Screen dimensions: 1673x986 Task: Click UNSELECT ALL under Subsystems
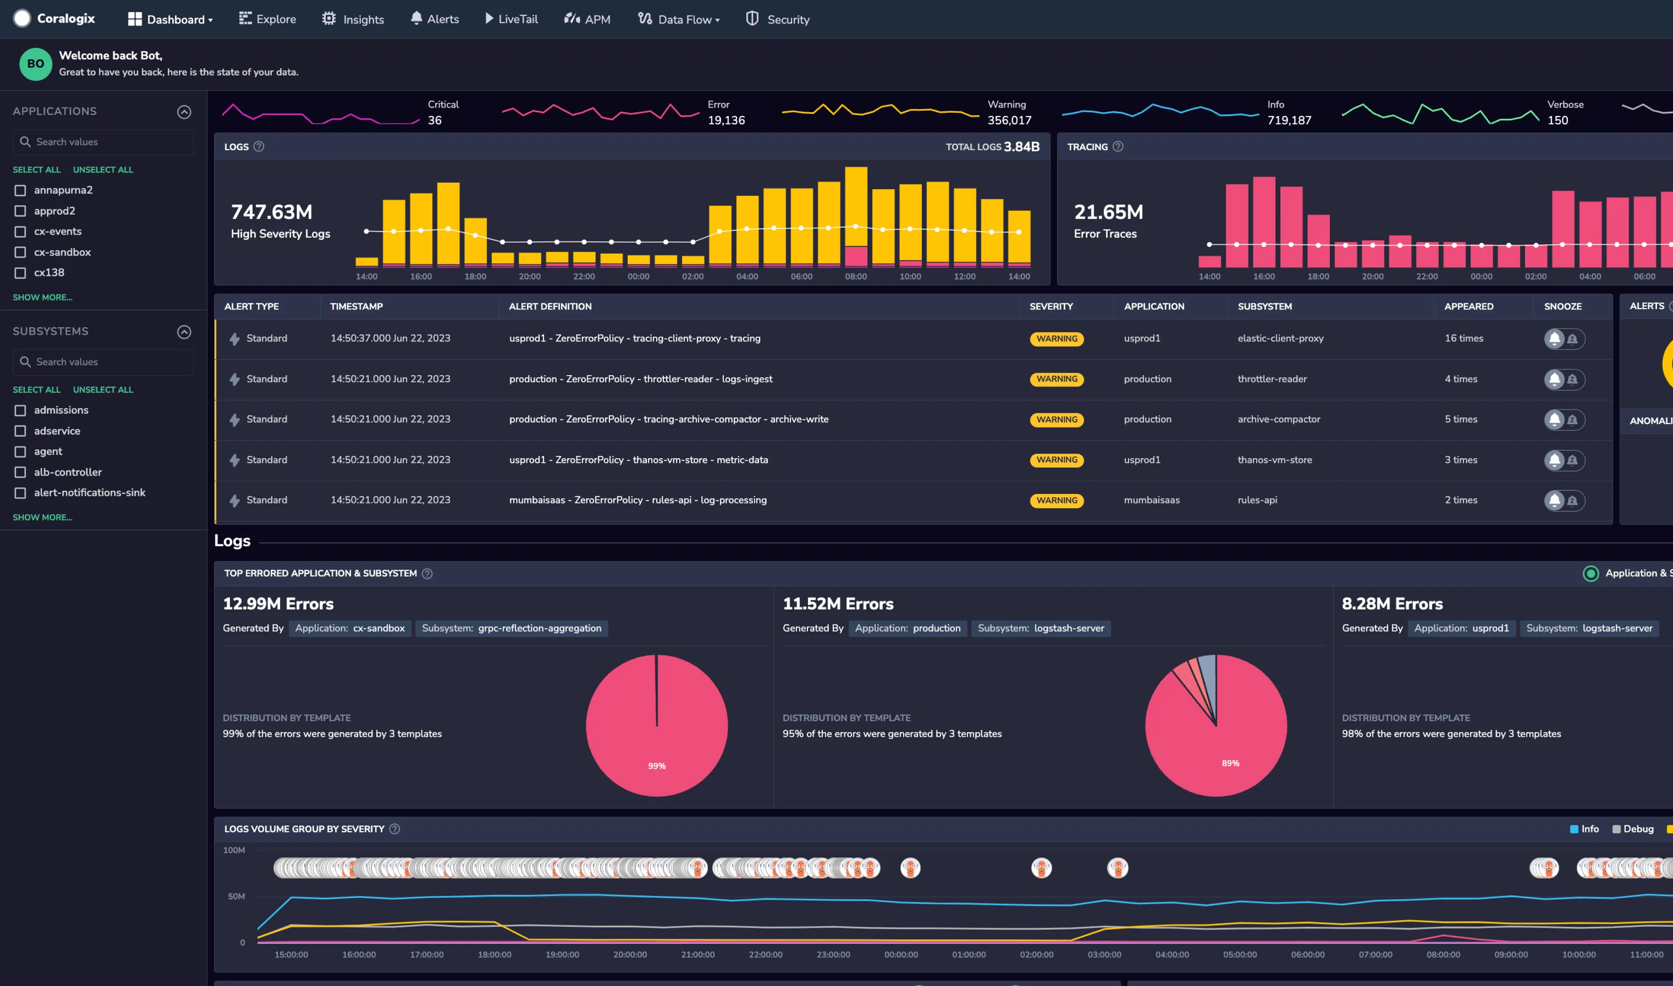(x=103, y=389)
